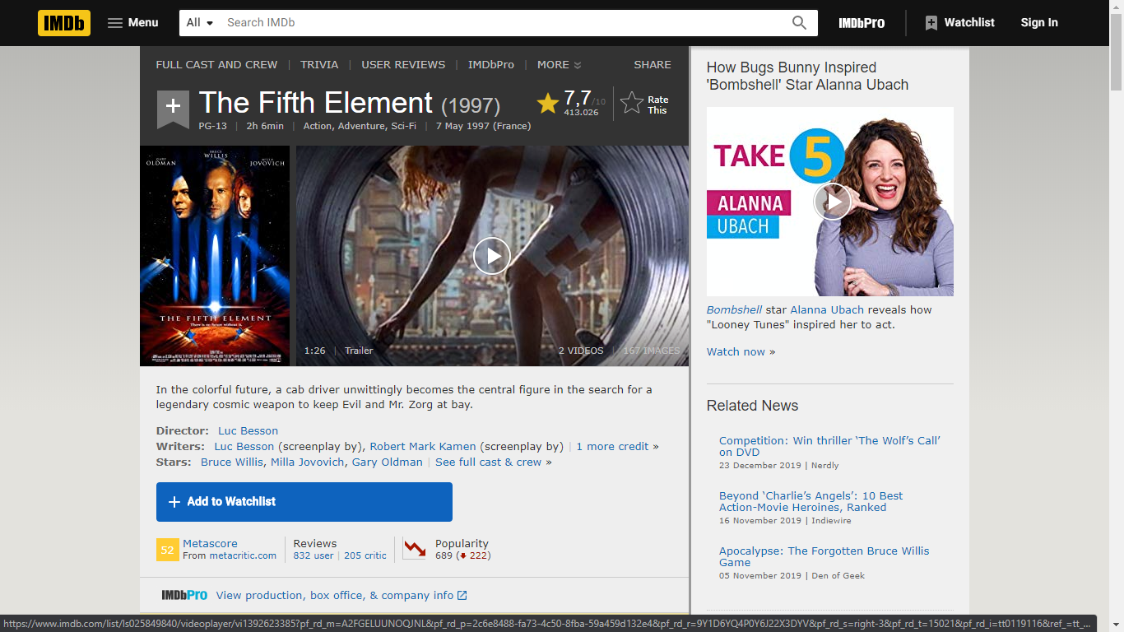Click the 413.026 ratings count
This screenshot has height=632, width=1124.
[x=581, y=113]
